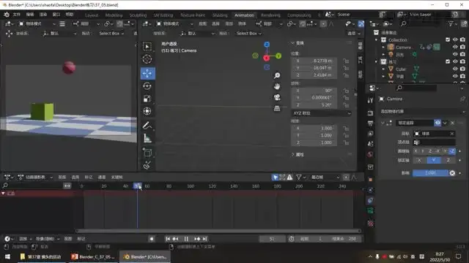
Task: Select the Add Cube tool
Action: click(147, 153)
